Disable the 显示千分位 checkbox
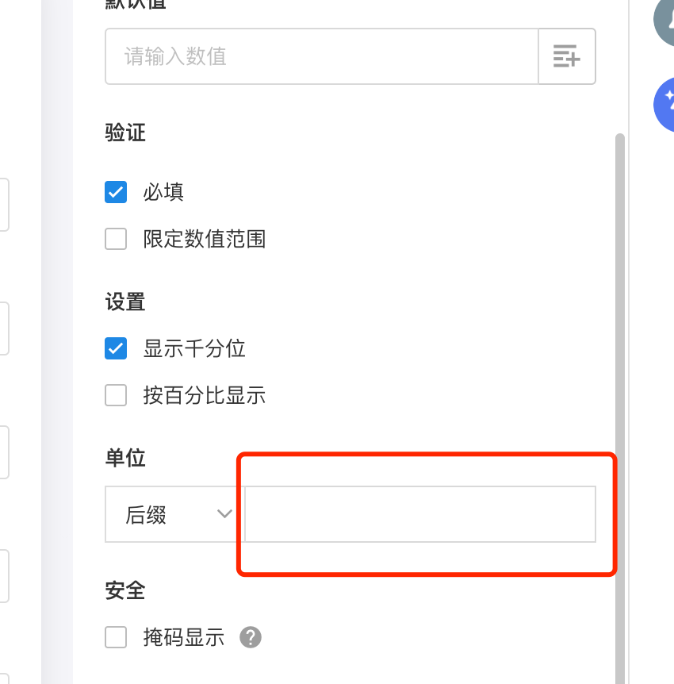The image size is (674, 684). click(116, 348)
